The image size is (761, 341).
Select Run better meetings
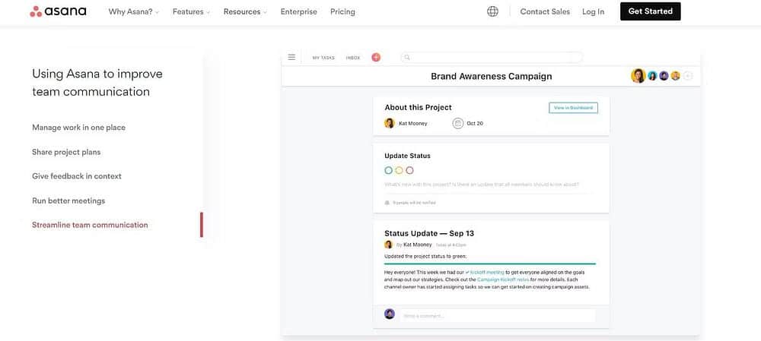point(68,200)
